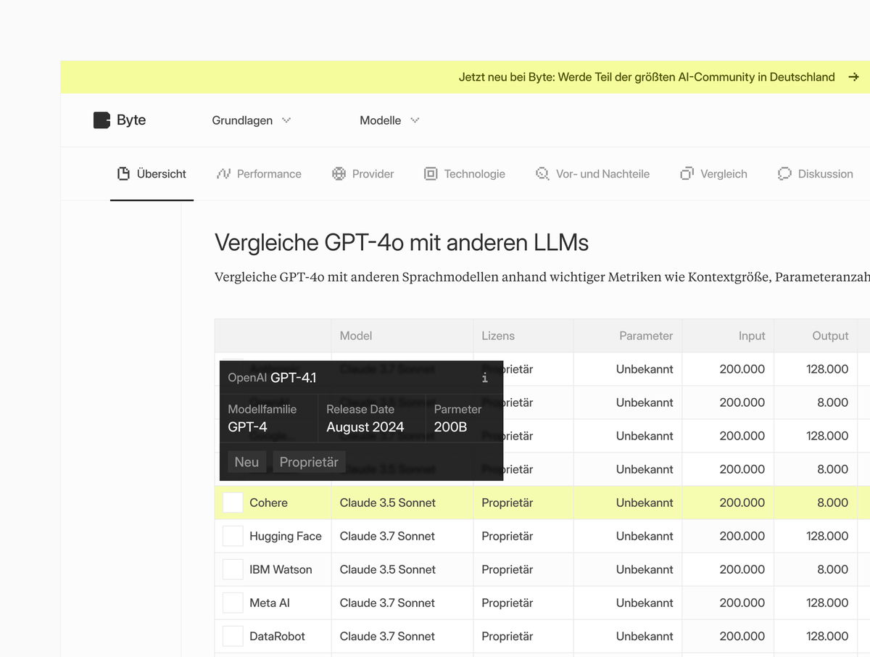Screen dimensions: 870x657
Task: Click the 8.000 output in Cohere row
Action: [833, 503]
